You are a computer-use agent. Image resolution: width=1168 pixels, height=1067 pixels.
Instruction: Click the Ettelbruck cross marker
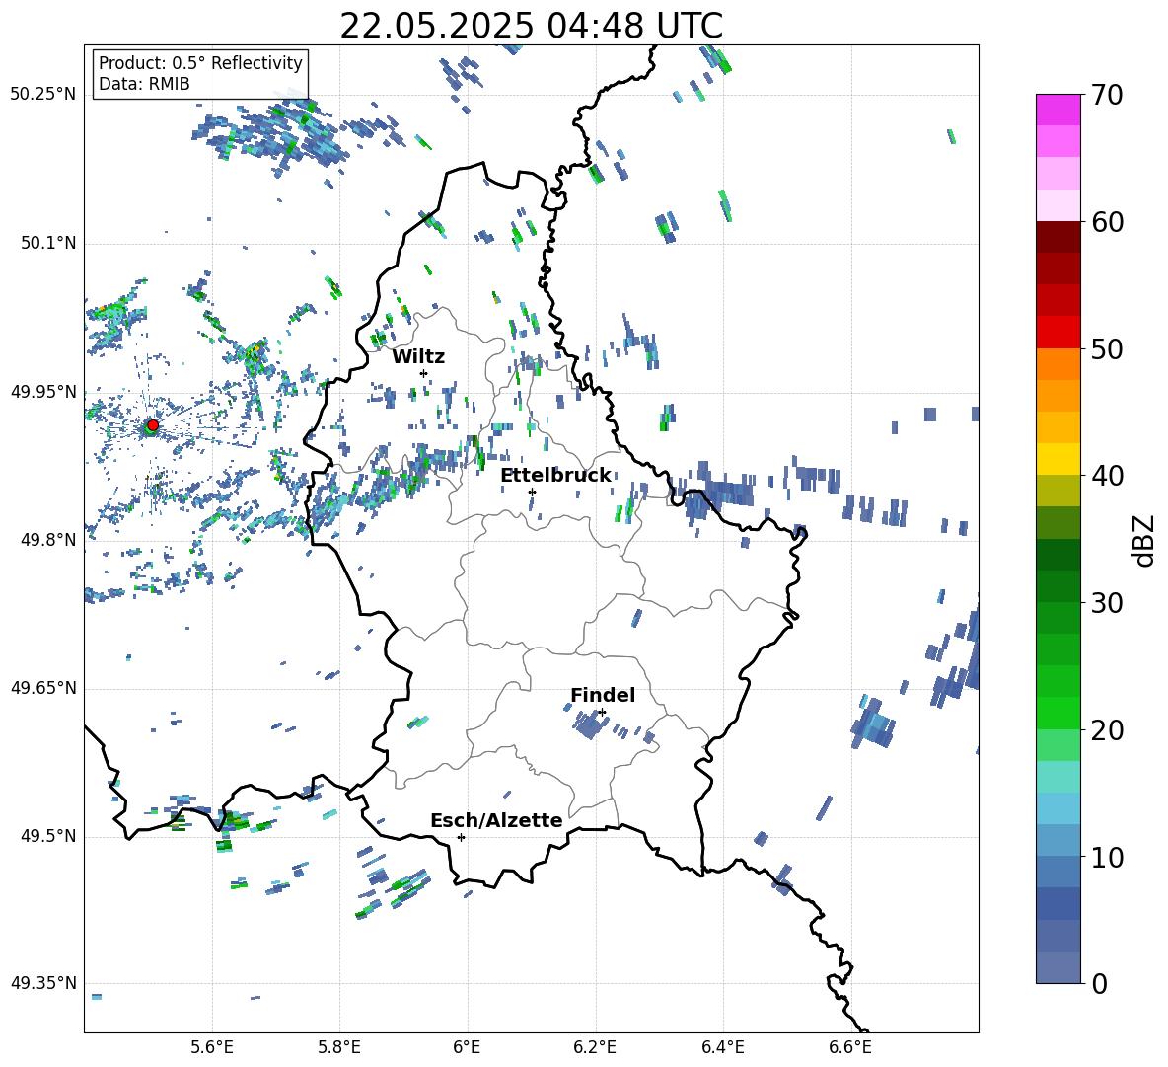pos(532,492)
